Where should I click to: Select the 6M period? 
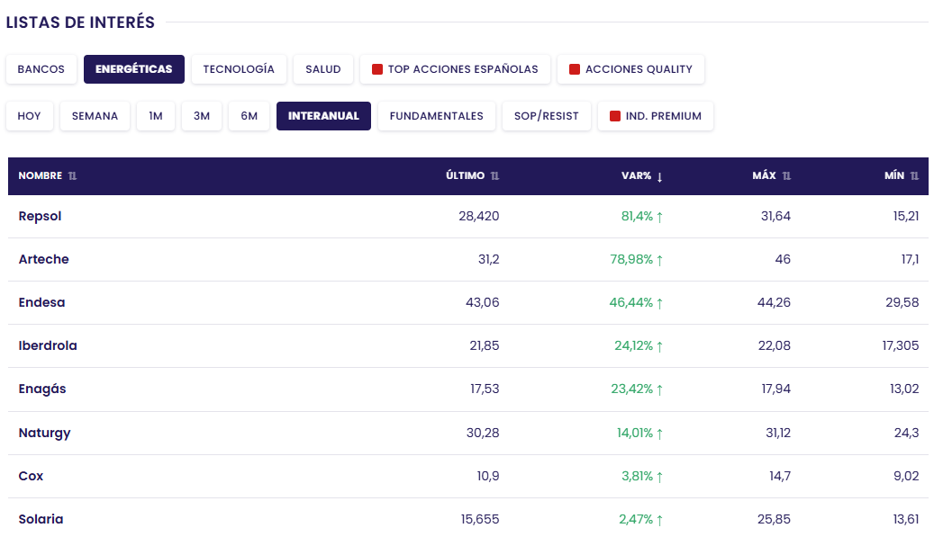(249, 116)
